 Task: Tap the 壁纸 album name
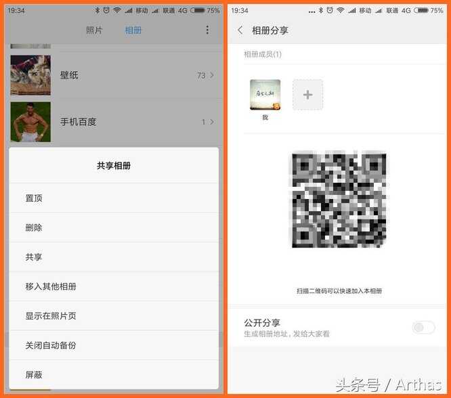pos(69,75)
